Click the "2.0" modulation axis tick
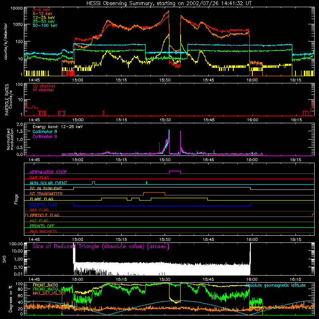This screenshot has width=319, height=319. pos(20,124)
